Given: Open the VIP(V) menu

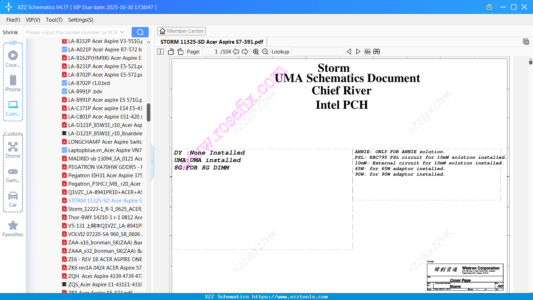Looking at the screenshot, I should click(33, 20).
